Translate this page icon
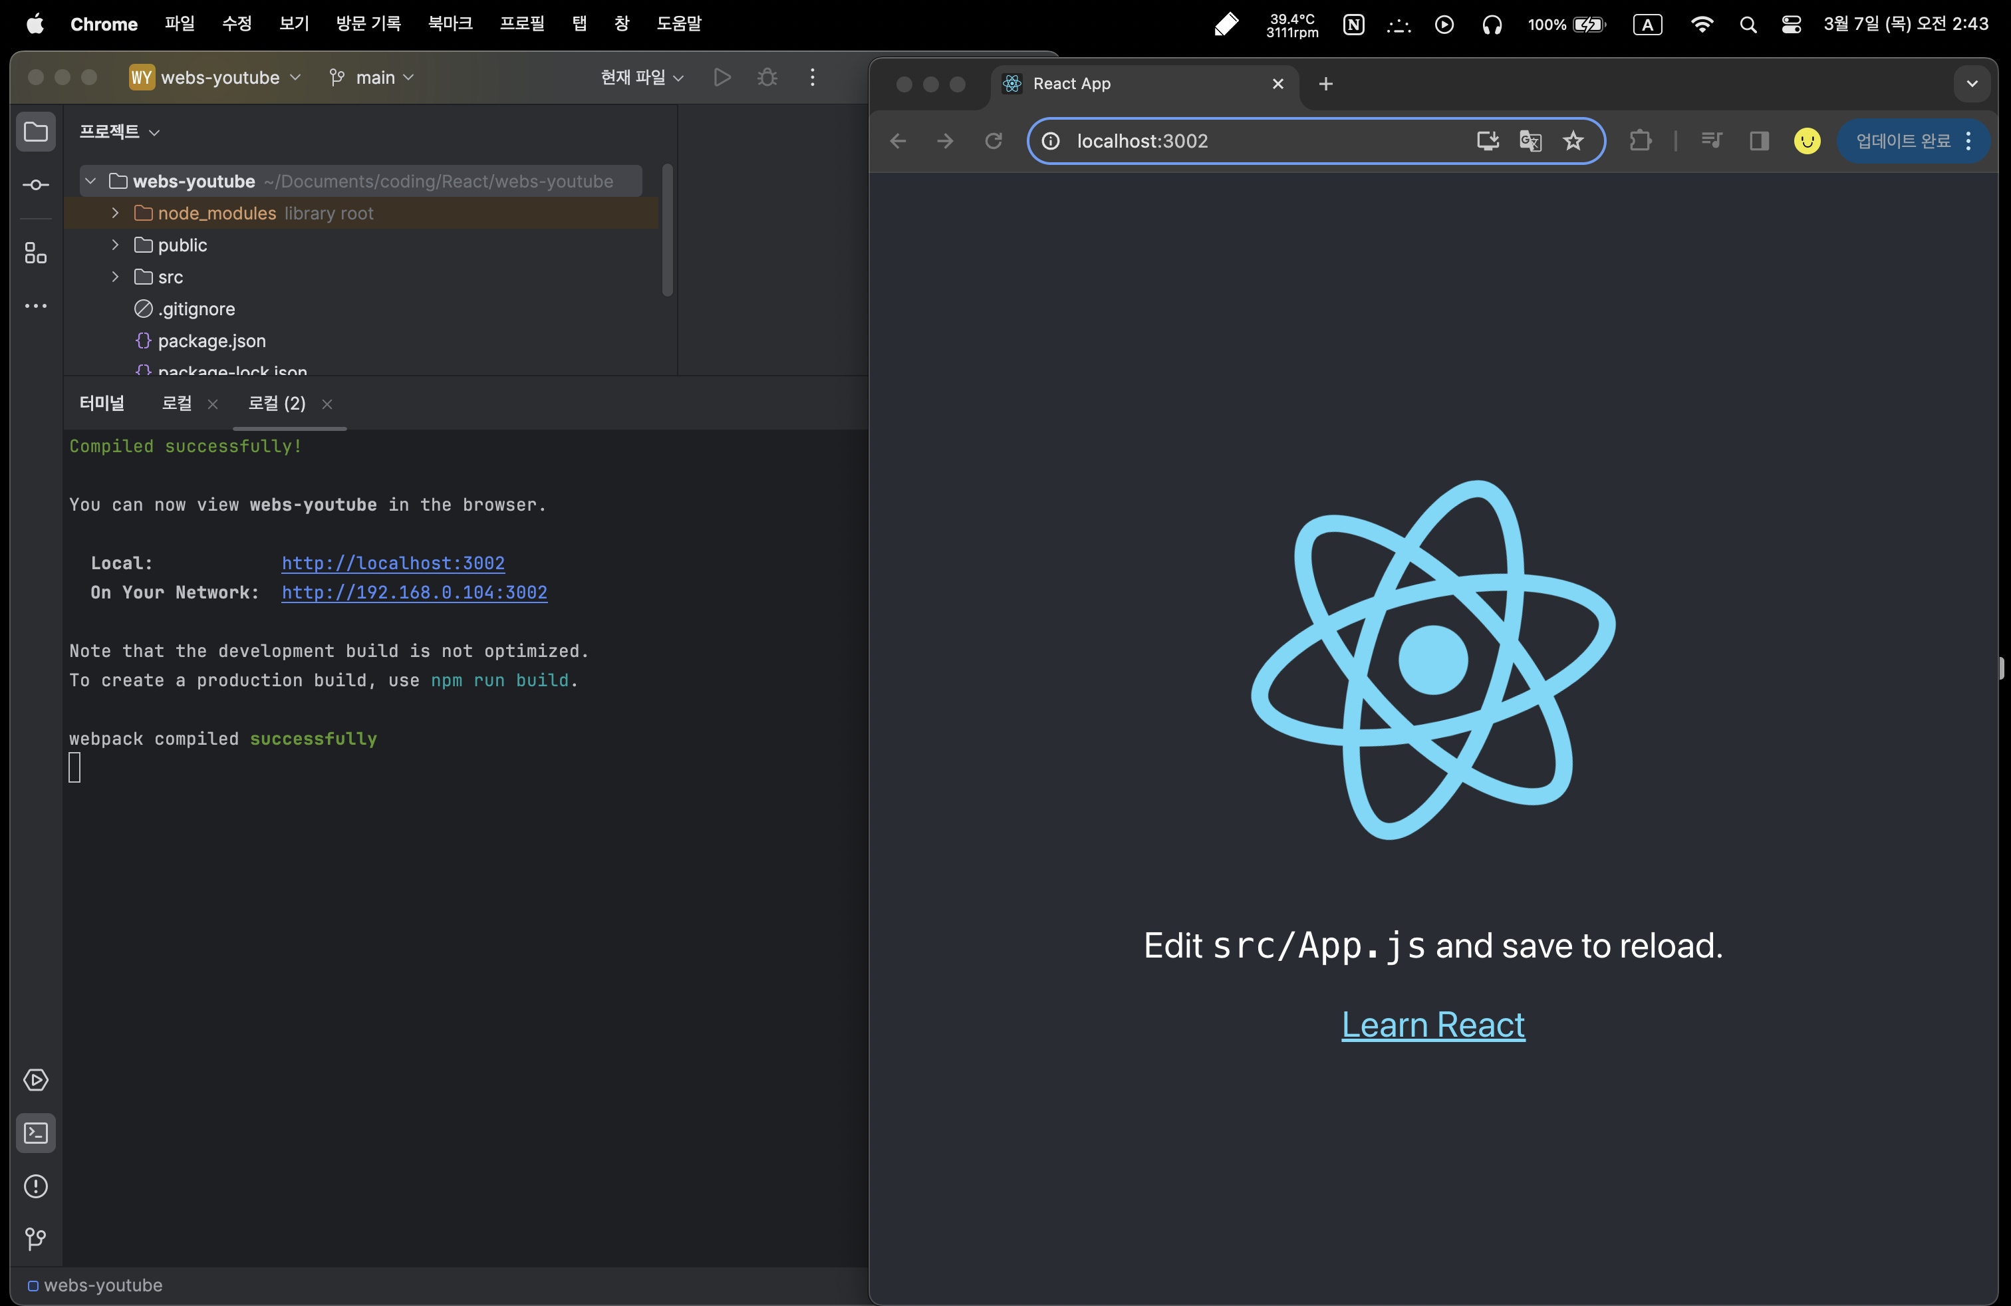 pyautogui.click(x=1530, y=141)
